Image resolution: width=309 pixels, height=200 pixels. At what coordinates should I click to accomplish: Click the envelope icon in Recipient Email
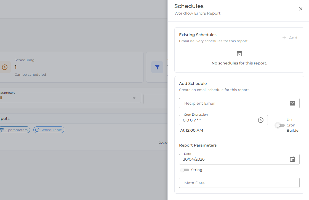pyautogui.click(x=292, y=103)
